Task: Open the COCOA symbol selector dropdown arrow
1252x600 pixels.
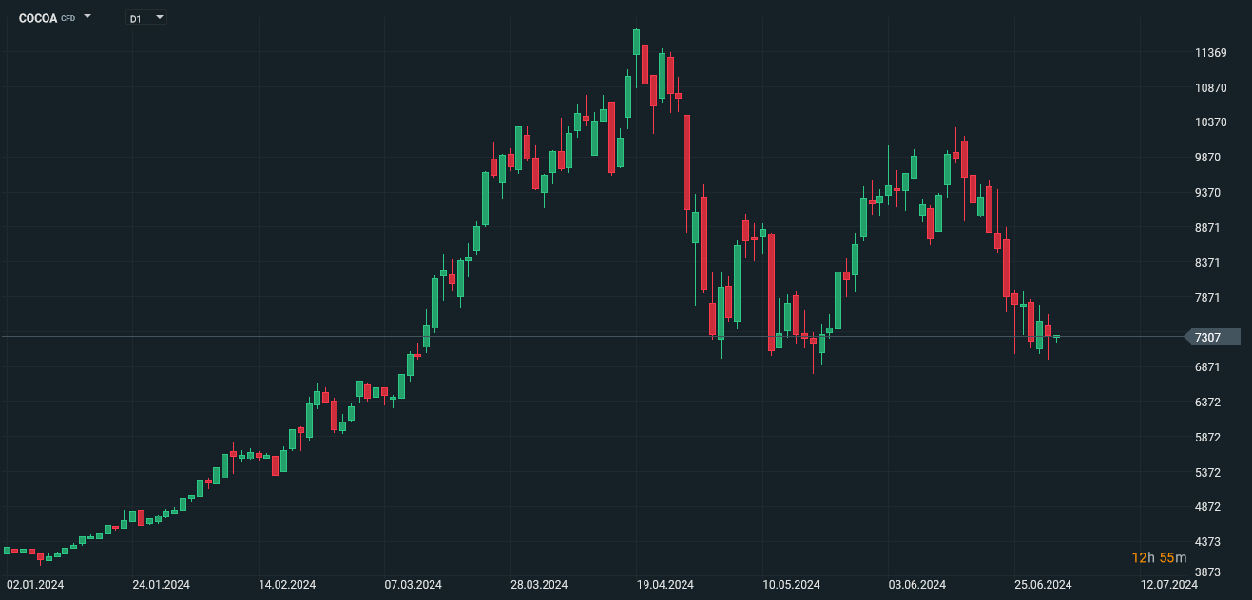Action: 87,17
